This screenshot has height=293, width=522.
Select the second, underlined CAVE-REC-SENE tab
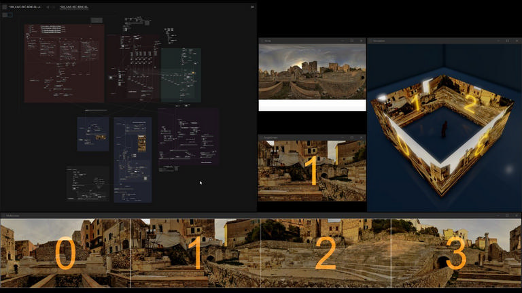pos(74,7)
